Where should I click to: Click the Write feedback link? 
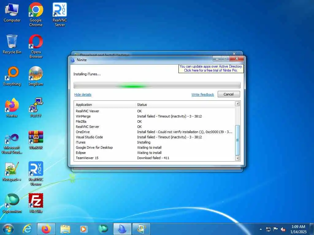(x=203, y=95)
